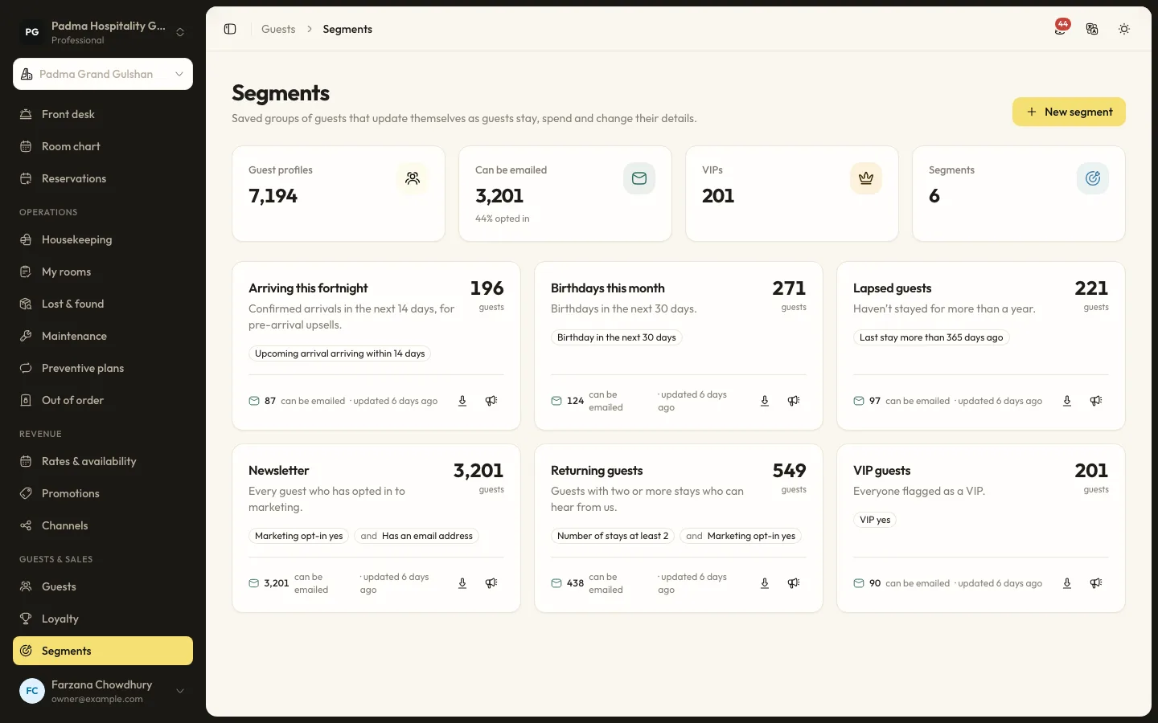Click megaphone icon on VIP guests
Screen dimensions: 1158x723
[1096, 583]
